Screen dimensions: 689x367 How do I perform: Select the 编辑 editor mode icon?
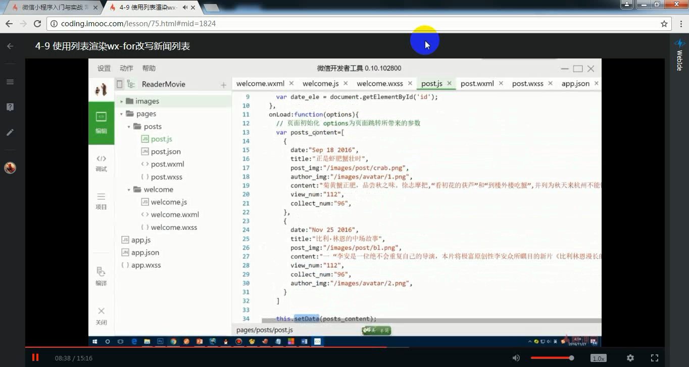pyautogui.click(x=101, y=123)
